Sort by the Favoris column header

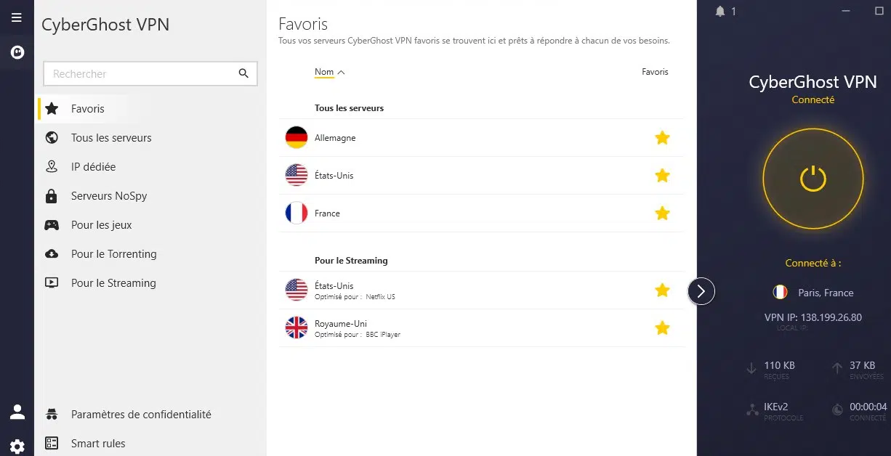pyautogui.click(x=655, y=72)
